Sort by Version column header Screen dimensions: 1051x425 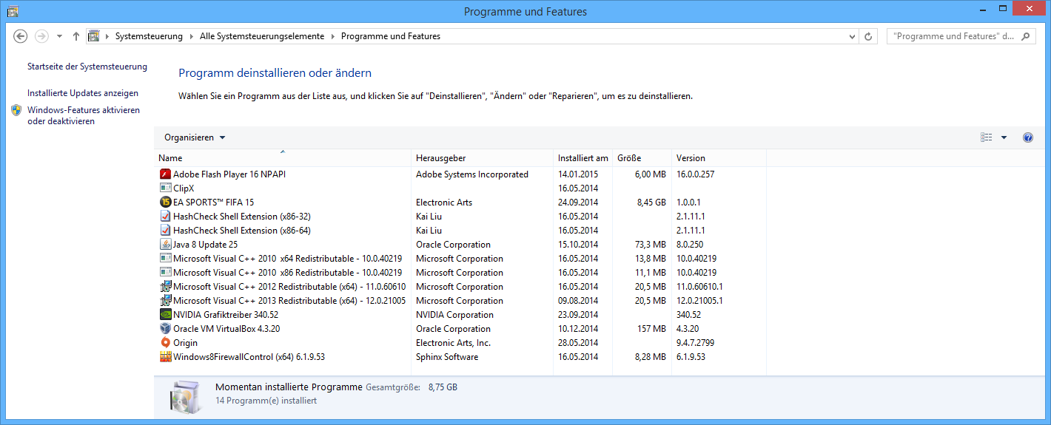719,158
